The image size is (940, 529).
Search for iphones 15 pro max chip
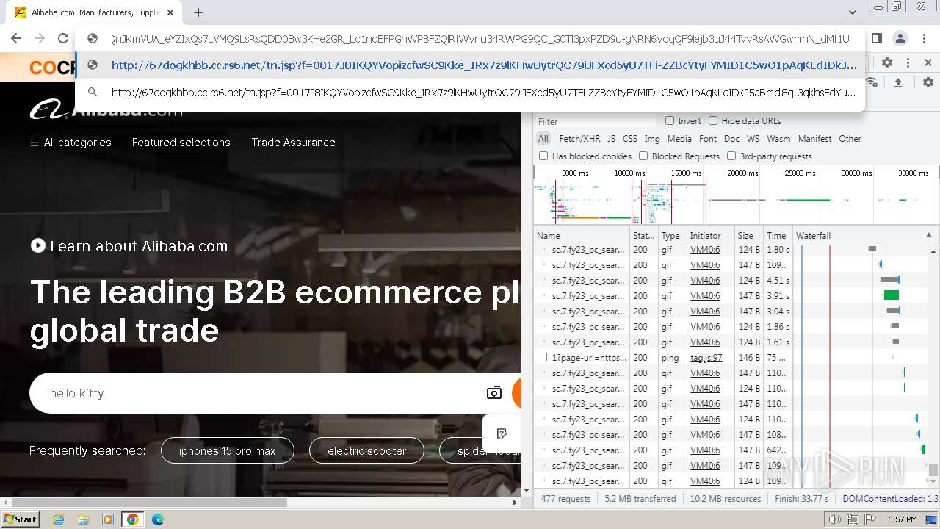click(x=228, y=451)
